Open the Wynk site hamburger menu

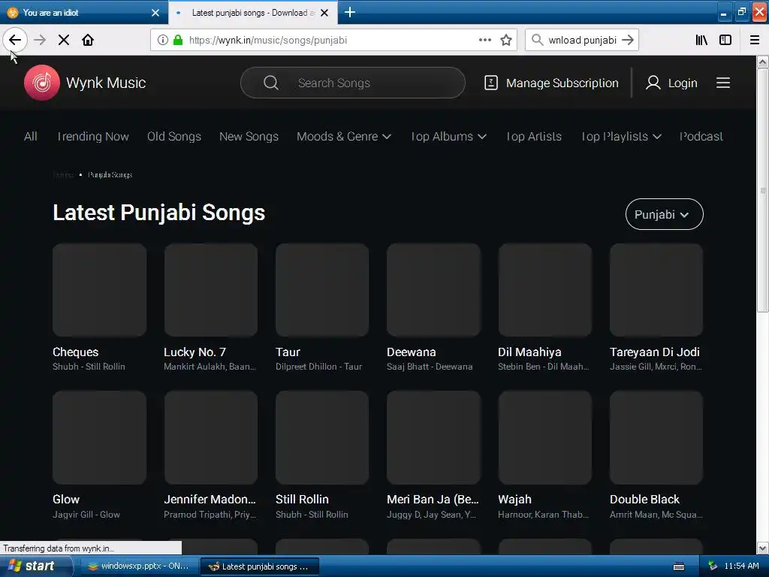point(723,83)
